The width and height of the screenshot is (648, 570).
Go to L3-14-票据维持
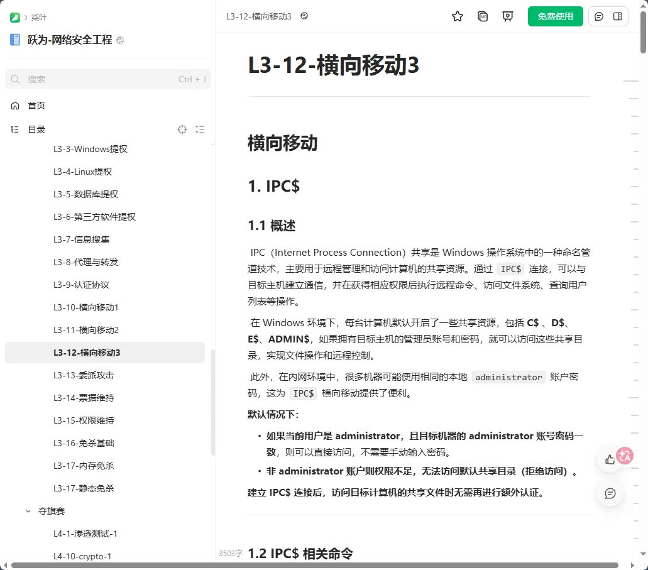(84, 398)
